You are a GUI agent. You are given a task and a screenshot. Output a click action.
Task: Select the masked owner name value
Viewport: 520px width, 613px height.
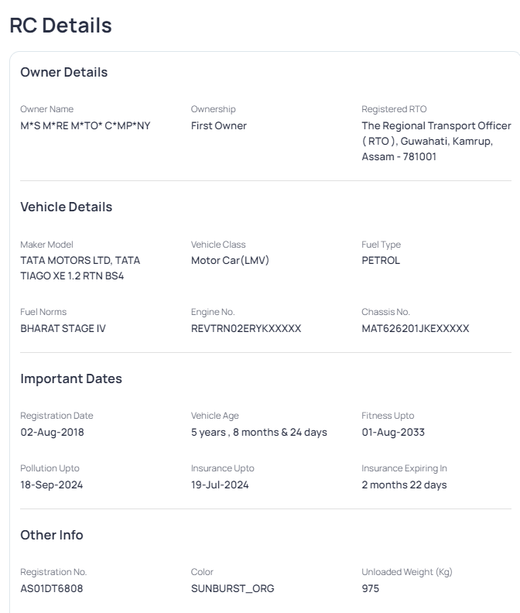[x=85, y=125]
